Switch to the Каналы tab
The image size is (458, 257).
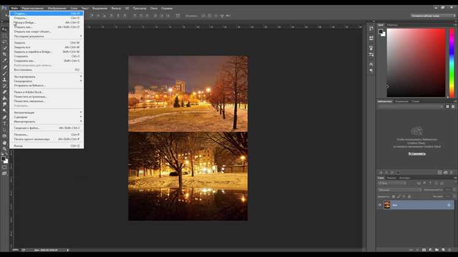click(391, 178)
